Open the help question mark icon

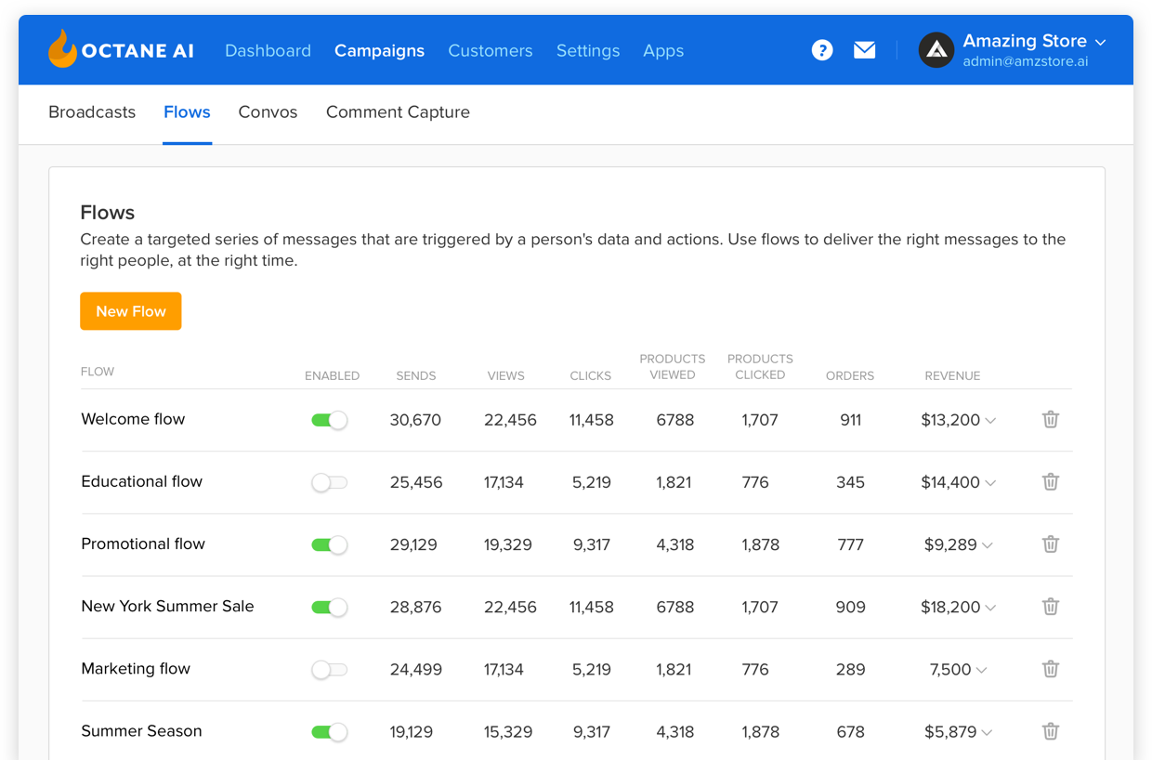[822, 50]
